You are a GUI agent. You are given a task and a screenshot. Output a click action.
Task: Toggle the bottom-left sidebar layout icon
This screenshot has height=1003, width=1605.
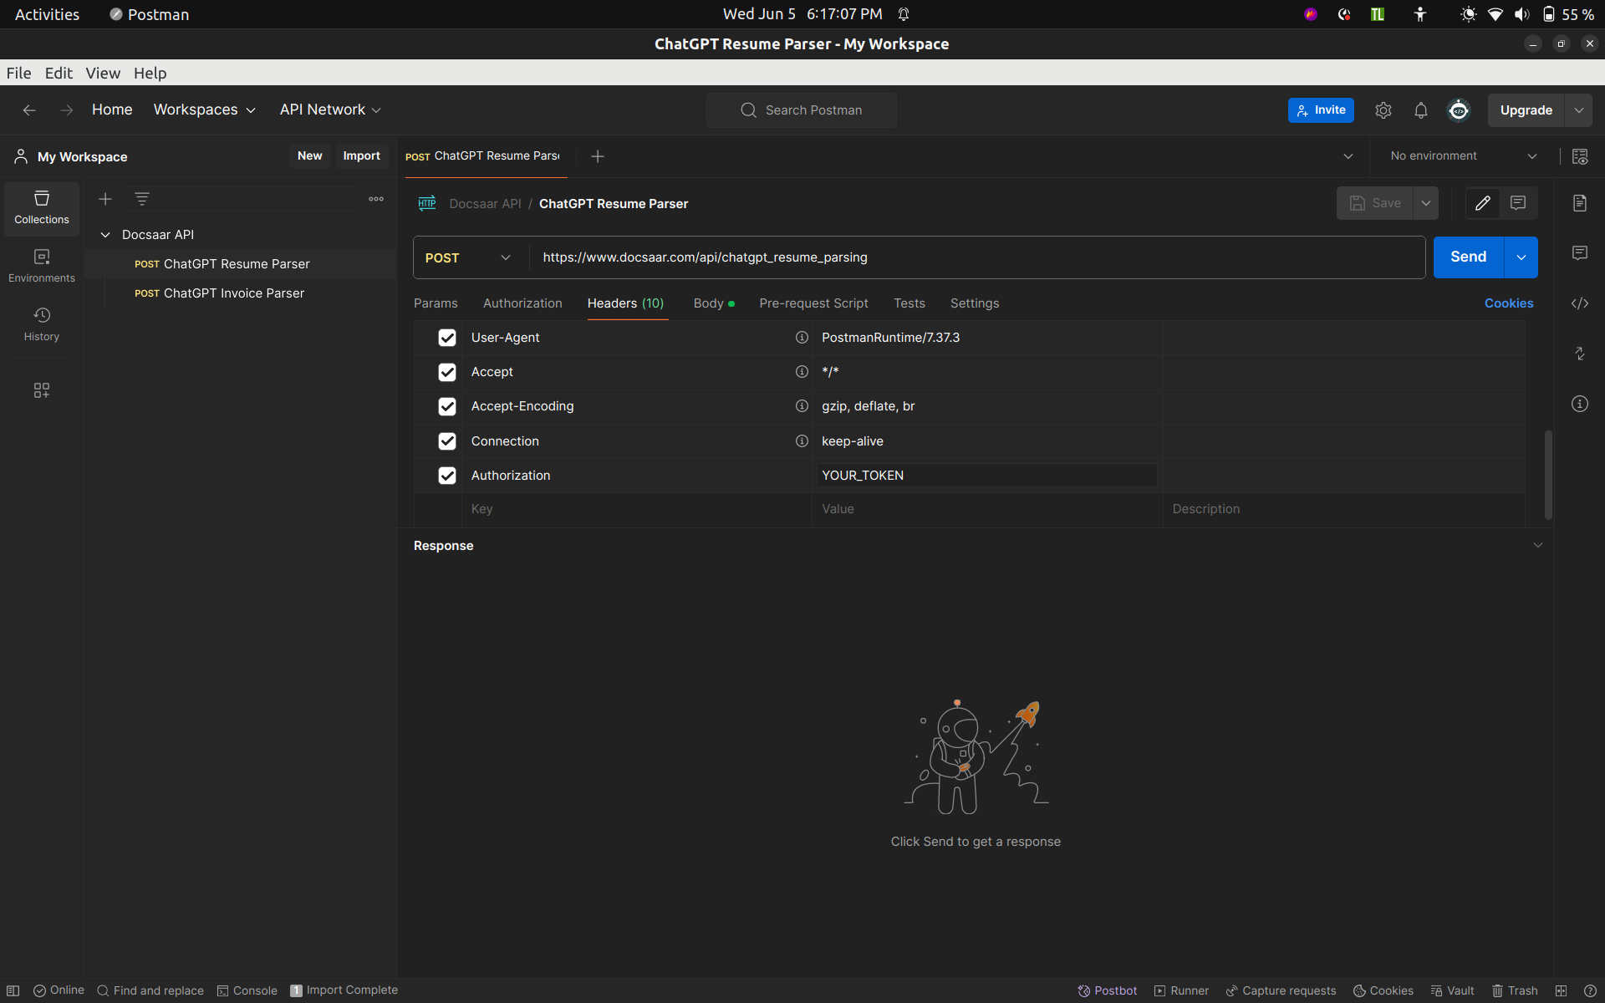[x=13, y=990]
